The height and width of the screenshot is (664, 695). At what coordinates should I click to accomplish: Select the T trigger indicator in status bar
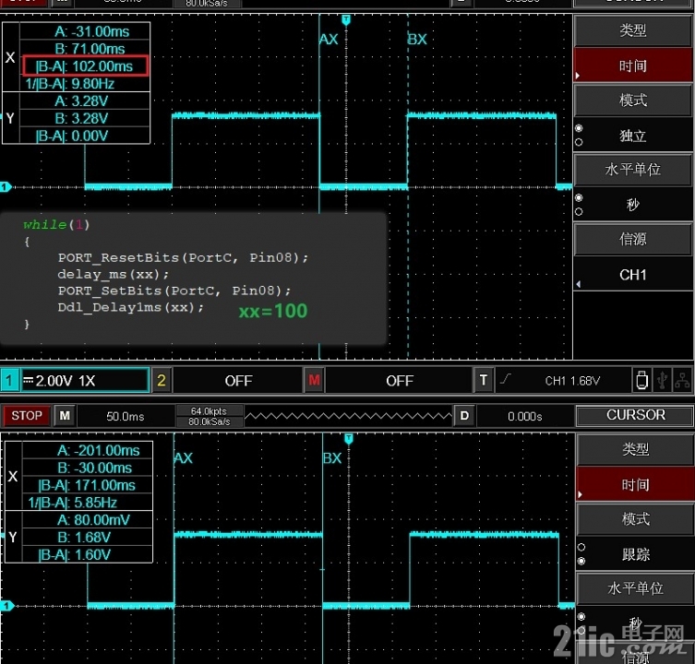point(484,380)
